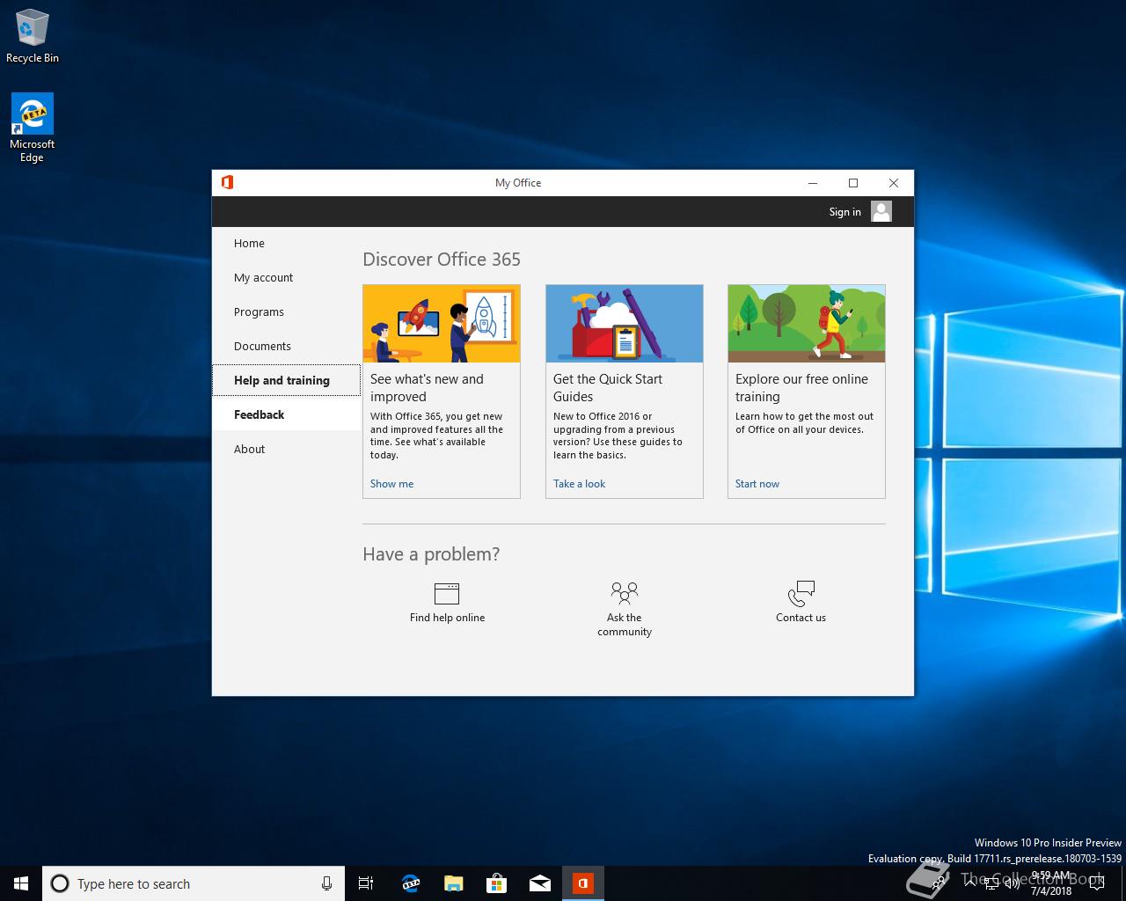Open the Action Center notification icon
1126x901 pixels.
(1096, 883)
